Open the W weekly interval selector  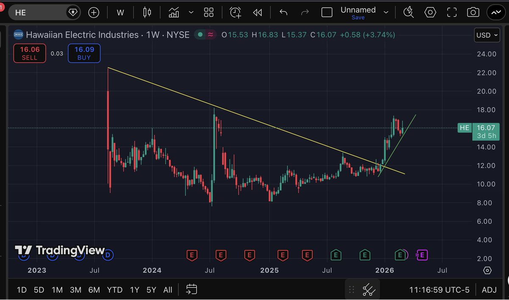click(120, 12)
